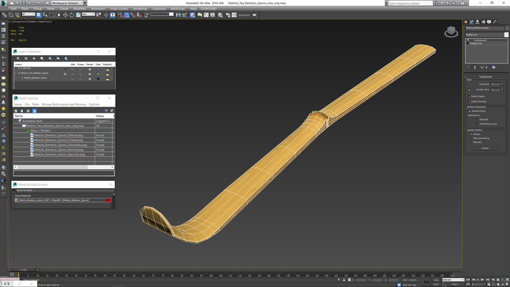Click Create New Layer plus icon
Image resolution: width=510 pixels, height=287 pixels.
pos(34,58)
